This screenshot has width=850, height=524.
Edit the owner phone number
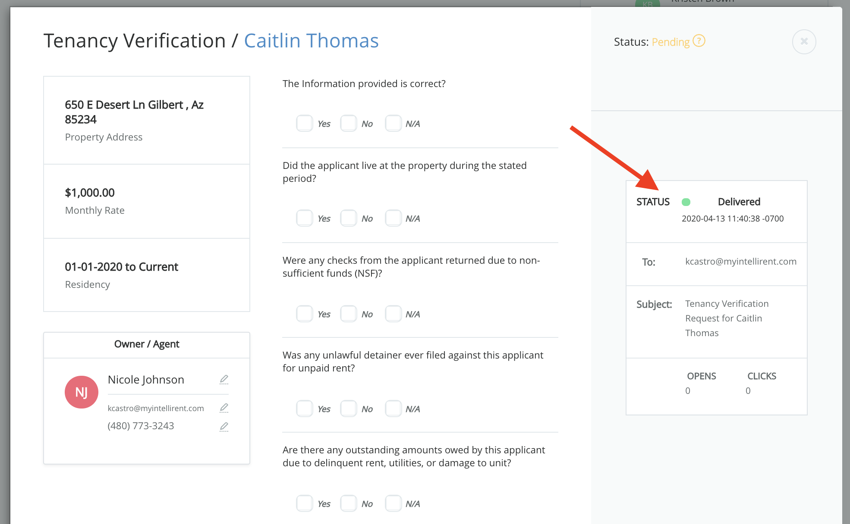[224, 427]
